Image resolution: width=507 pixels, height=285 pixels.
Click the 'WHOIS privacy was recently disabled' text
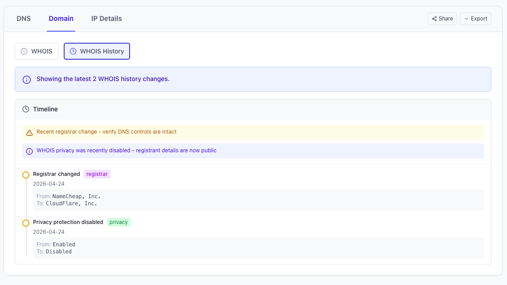(127, 151)
